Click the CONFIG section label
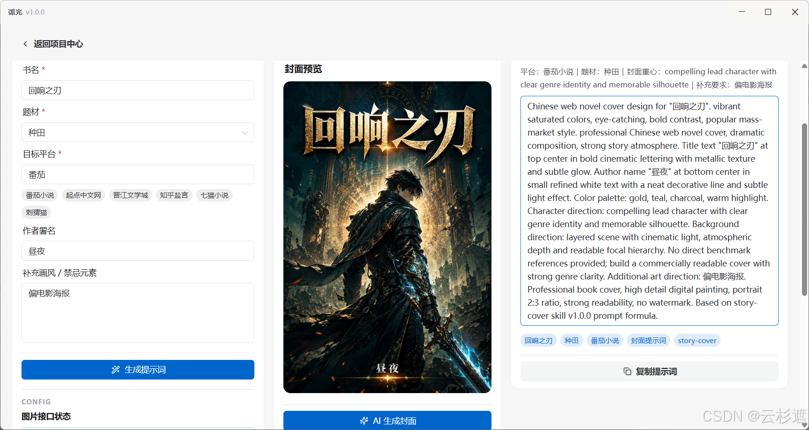Viewport: 809px width, 430px height. pyautogui.click(x=36, y=401)
